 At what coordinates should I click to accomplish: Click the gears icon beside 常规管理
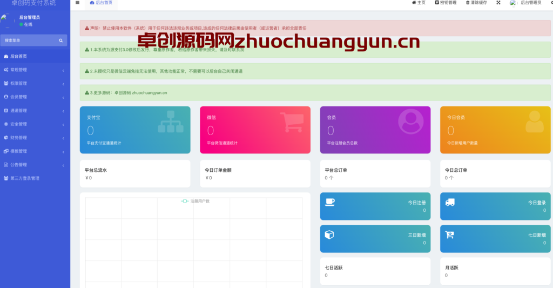(x=6, y=70)
